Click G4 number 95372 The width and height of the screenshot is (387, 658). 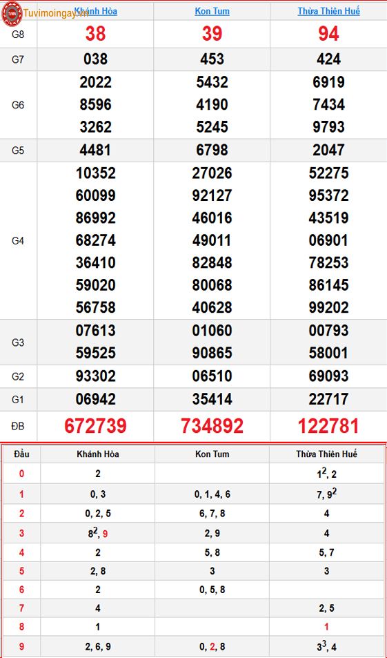coord(329,195)
